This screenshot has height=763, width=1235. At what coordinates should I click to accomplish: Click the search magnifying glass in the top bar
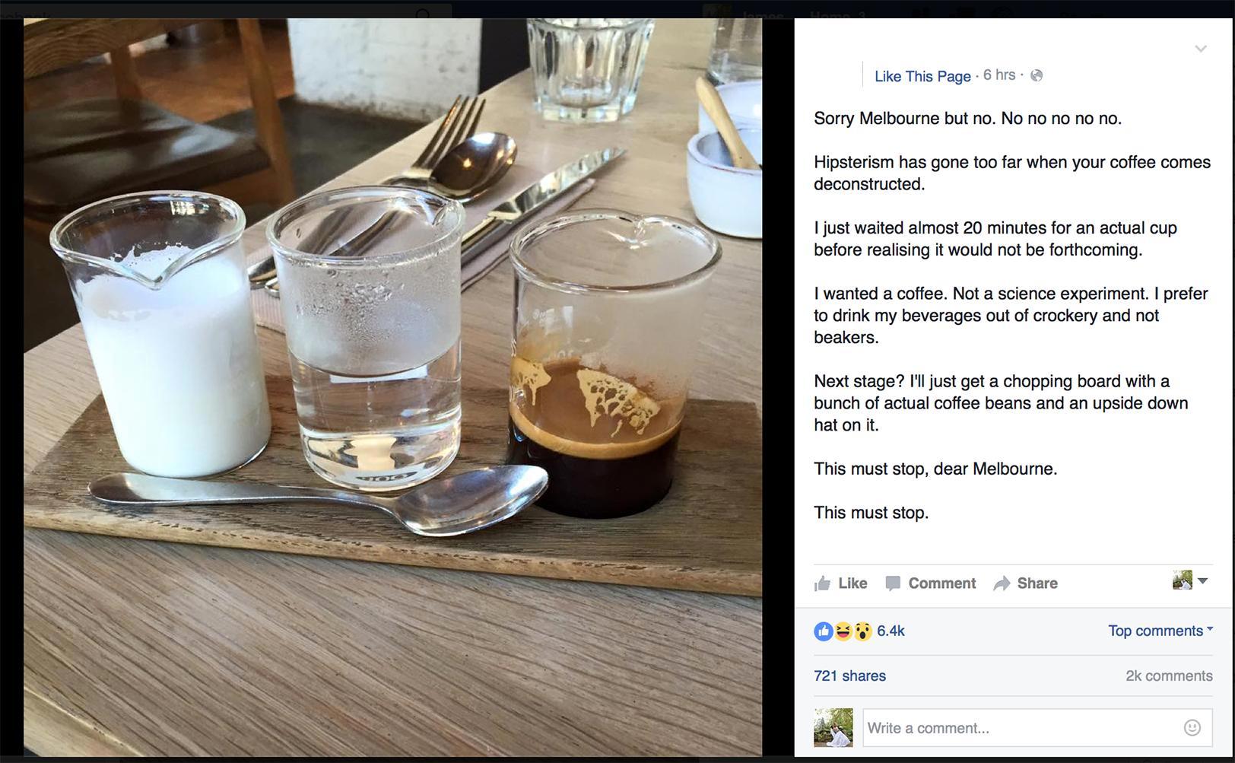(x=423, y=13)
